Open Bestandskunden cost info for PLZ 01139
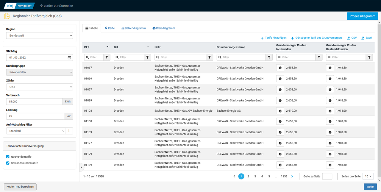Image resolution: width=381 pixels, height=192 pixels. pyautogui.click(x=330, y=165)
